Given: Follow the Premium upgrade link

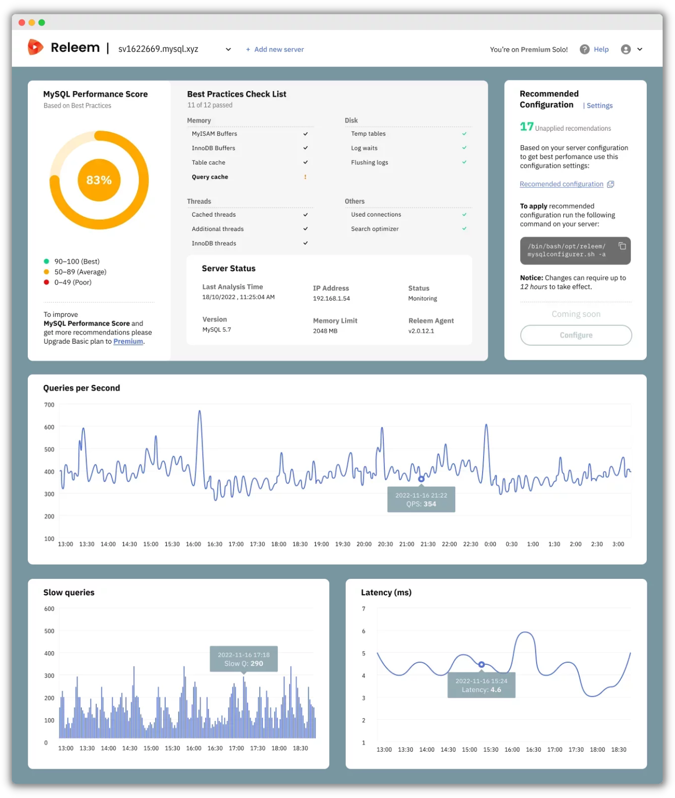Looking at the screenshot, I should (128, 342).
